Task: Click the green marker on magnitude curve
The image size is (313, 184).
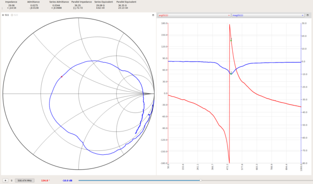Action: pyautogui.click(x=231, y=74)
